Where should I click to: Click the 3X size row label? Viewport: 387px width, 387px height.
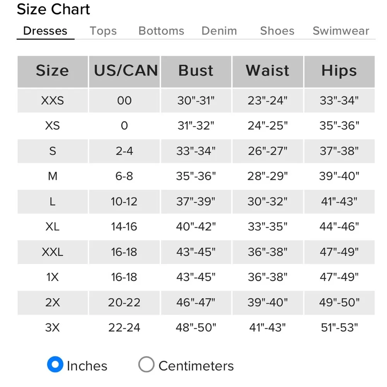(52, 328)
